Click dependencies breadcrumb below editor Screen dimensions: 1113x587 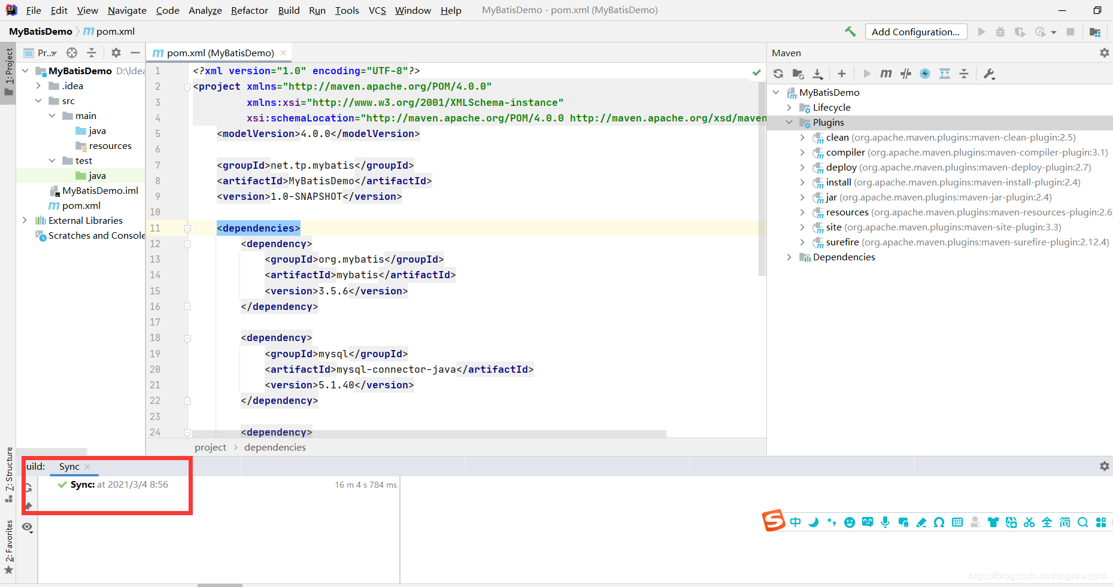click(x=275, y=447)
